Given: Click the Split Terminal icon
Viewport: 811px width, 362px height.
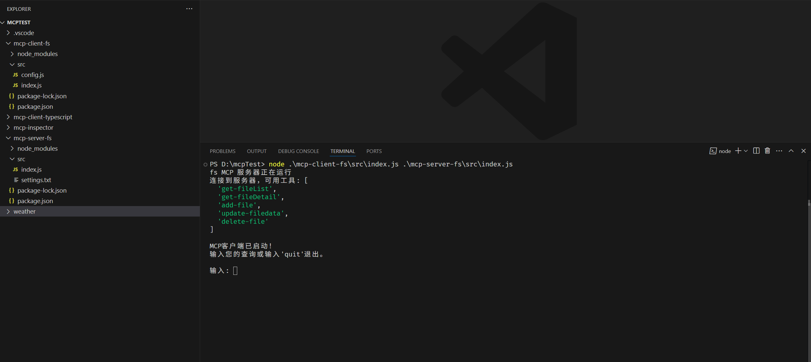Looking at the screenshot, I should [756, 151].
